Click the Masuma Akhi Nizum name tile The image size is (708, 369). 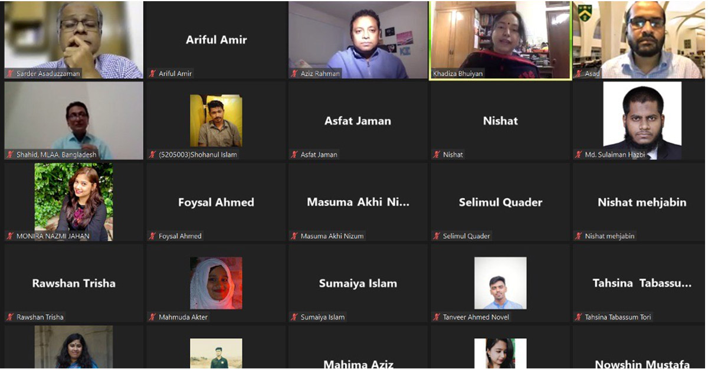pyautogui.click(x=358, y=202)
